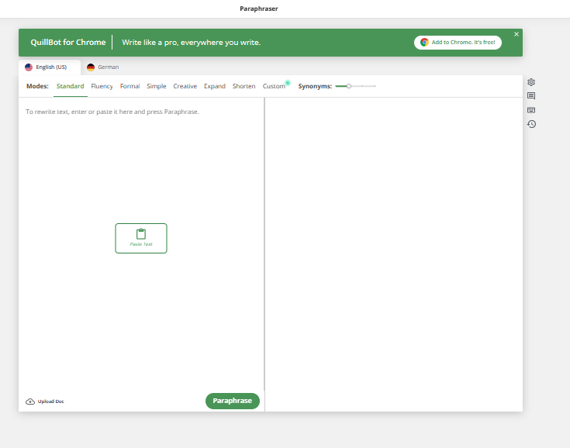
Task: Click into the text input area placeholder
Action: click(x=112, y=112)
